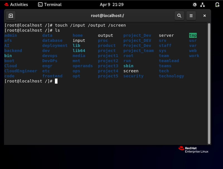This screenshot has width=223, height=169.
Task: Click the network connection status icon
Action: tap(203, 4)
